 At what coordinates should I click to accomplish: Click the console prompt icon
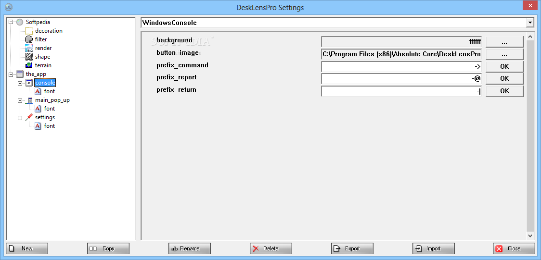29,83
